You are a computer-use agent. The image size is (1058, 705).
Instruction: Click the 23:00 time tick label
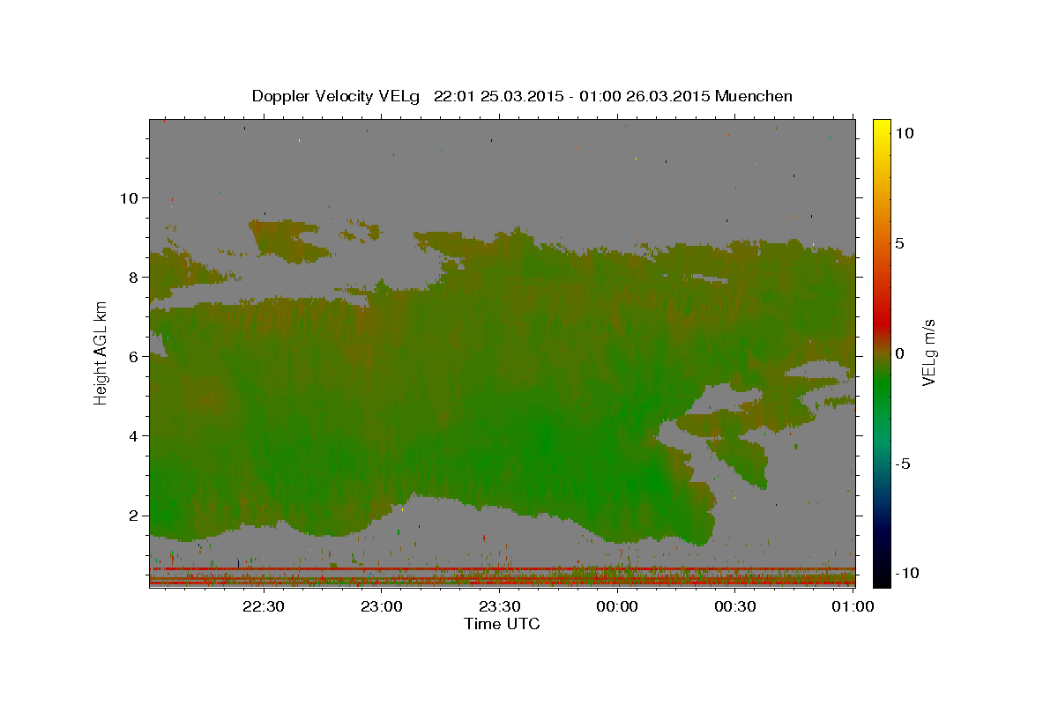tap(382, 606)
